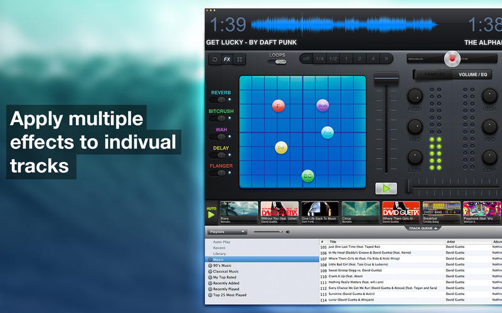Set loop length to 2 beats
This screenshot has height=313, width=502.
click(360, 59)
